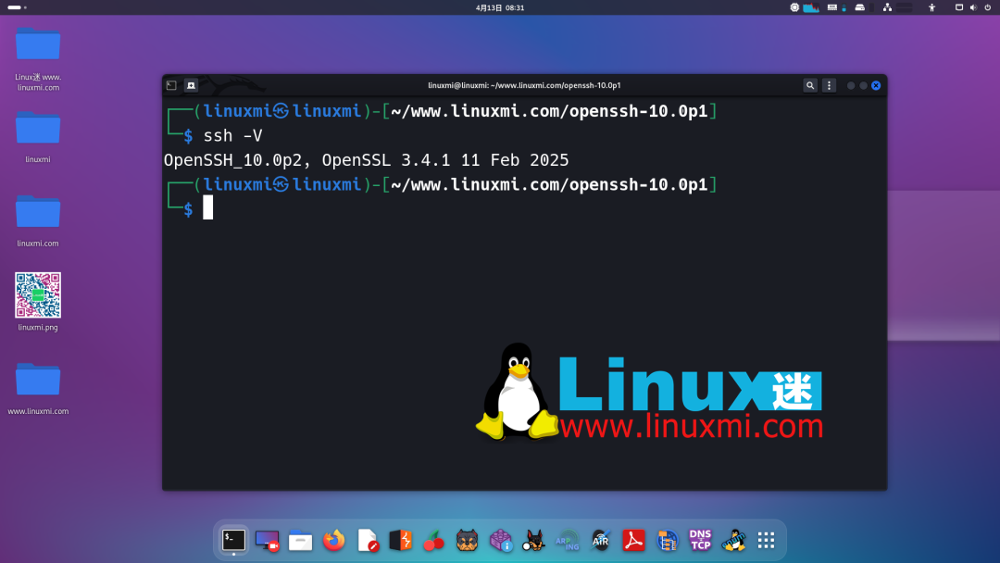Close the terminal window with the blue X

pyautogui.click(x=876, y=85)
